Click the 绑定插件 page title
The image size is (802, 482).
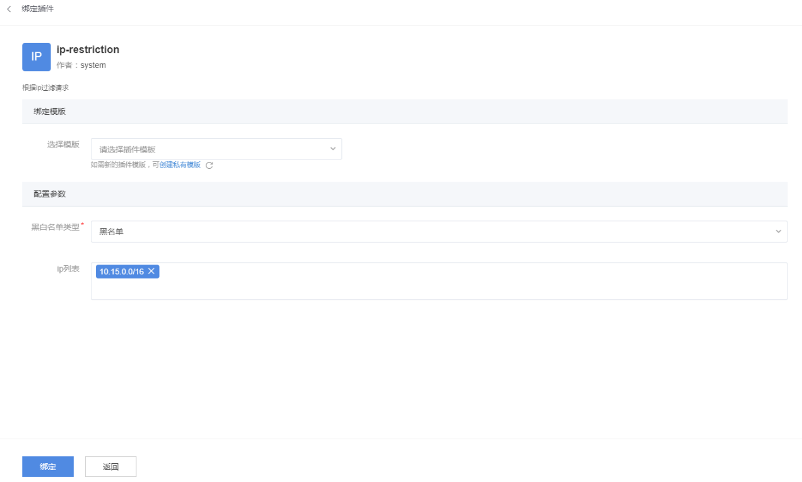pos(38,9)
